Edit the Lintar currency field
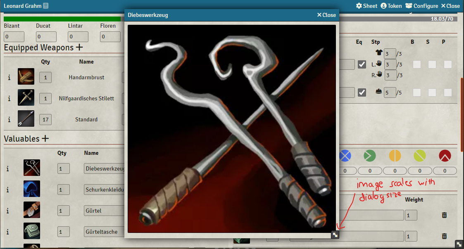 pyautogui.click(x=78, y=37)
